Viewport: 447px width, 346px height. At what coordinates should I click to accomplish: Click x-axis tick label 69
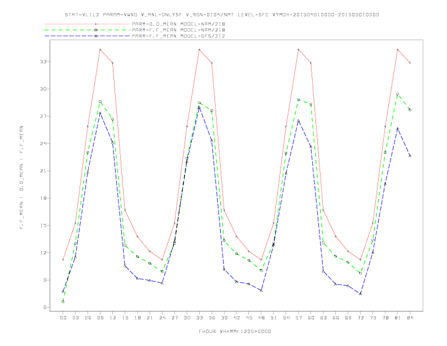[x=348, y=318]
